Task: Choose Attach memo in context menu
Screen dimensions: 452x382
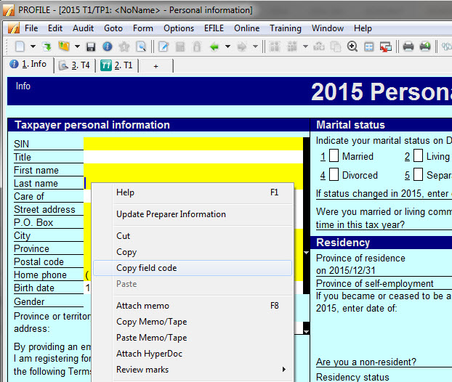Action: click(x=193, y=305)
